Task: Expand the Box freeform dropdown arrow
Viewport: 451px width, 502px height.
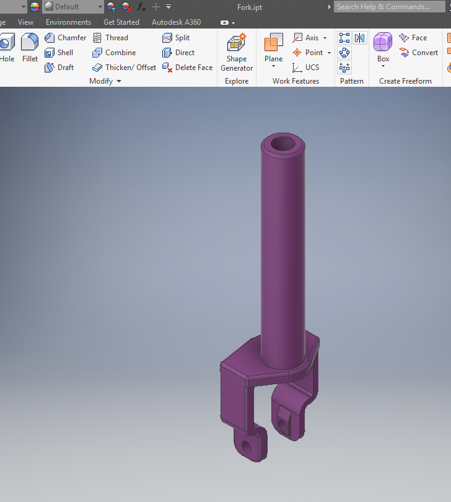Action: click(x=383, y=66)
